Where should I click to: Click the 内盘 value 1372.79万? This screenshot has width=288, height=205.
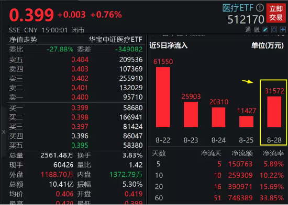click(x=126, y=175)
